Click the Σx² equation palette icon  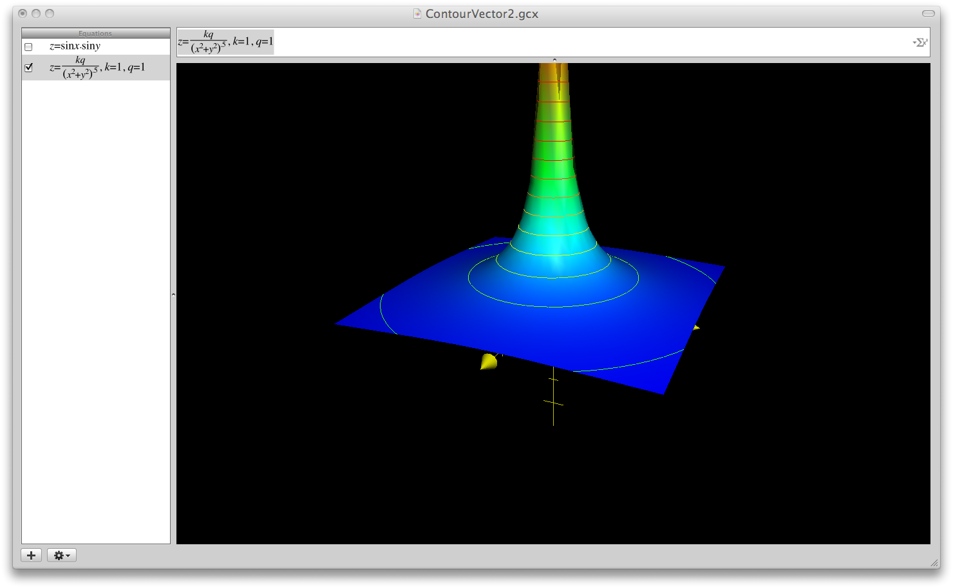(x=921, y=42)
